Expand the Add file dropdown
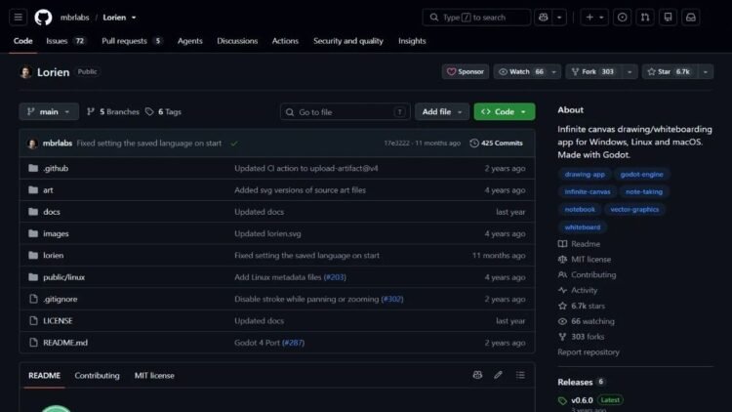This screenshot has height=412, width=732. click(x=441, y=111)
